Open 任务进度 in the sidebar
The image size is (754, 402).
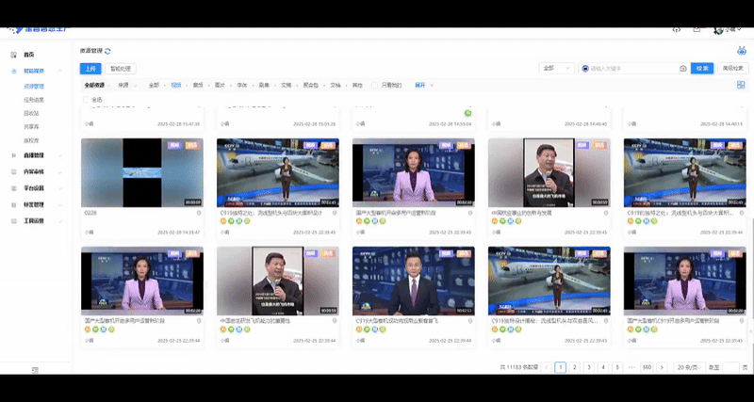pos(34,99)
